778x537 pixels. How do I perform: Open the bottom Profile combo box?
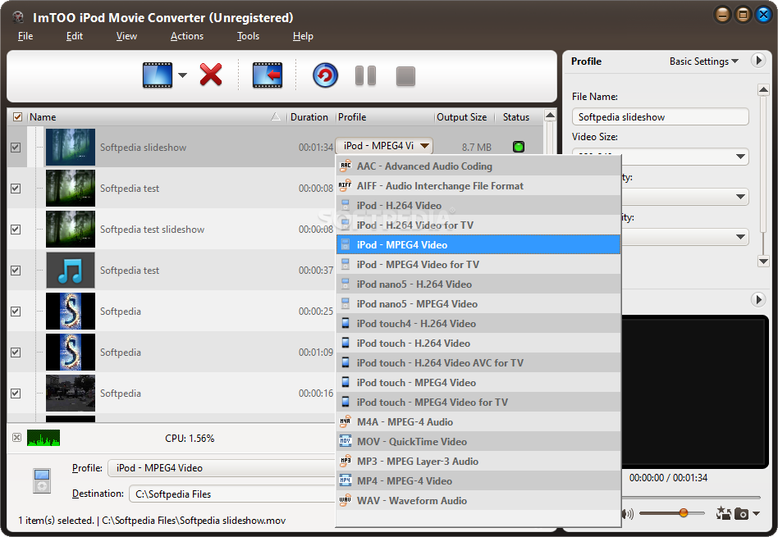coord(222,467)
